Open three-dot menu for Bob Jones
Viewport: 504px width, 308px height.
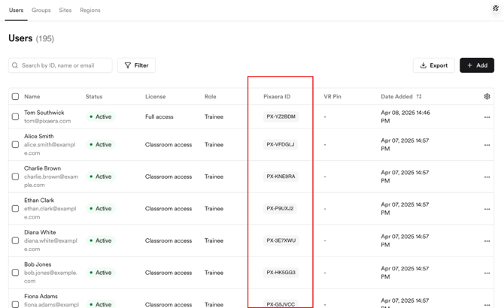pyautogui.click(x=487, y=273)
